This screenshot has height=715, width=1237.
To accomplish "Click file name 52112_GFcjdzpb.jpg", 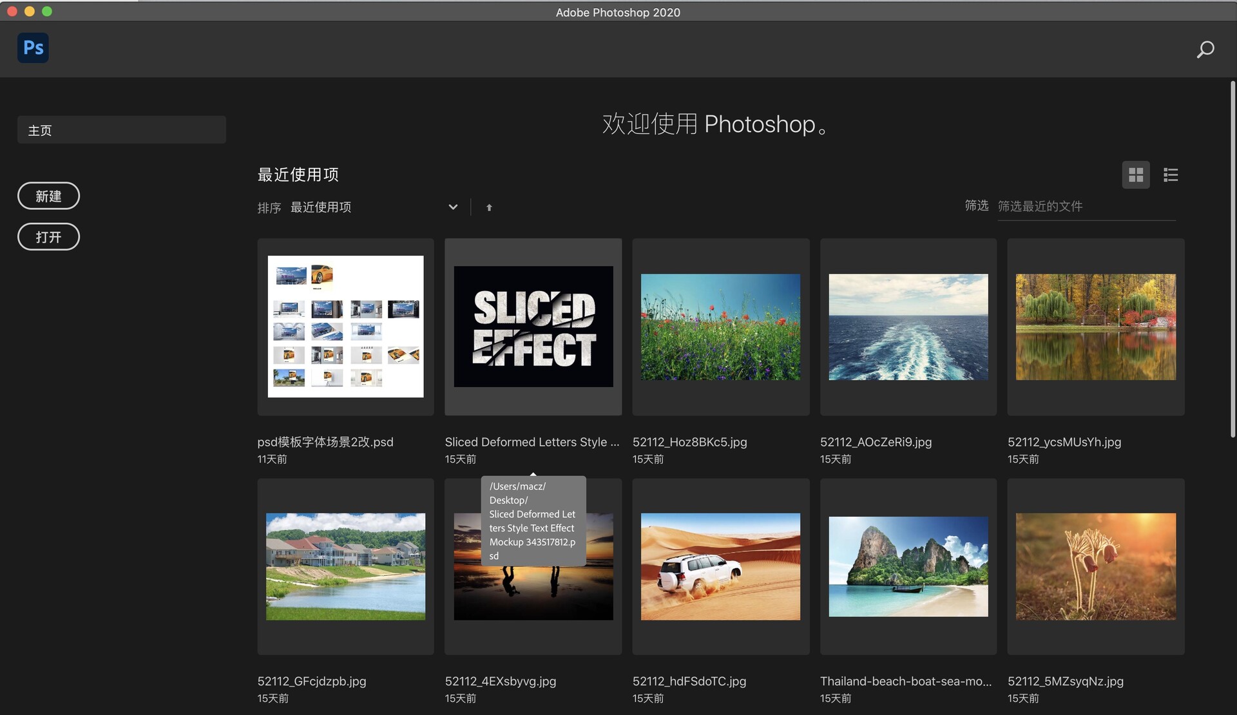I will (312, 681).
